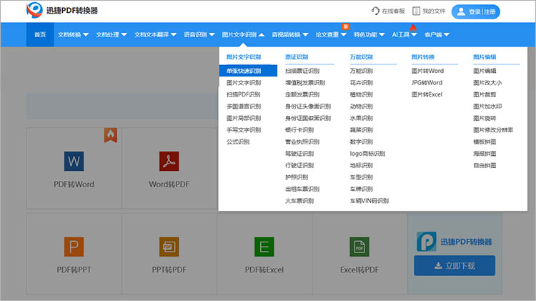The image size is (536, 301).
Task: Expand the 文档转换 dropdown menu
Action: coord(73,34)
